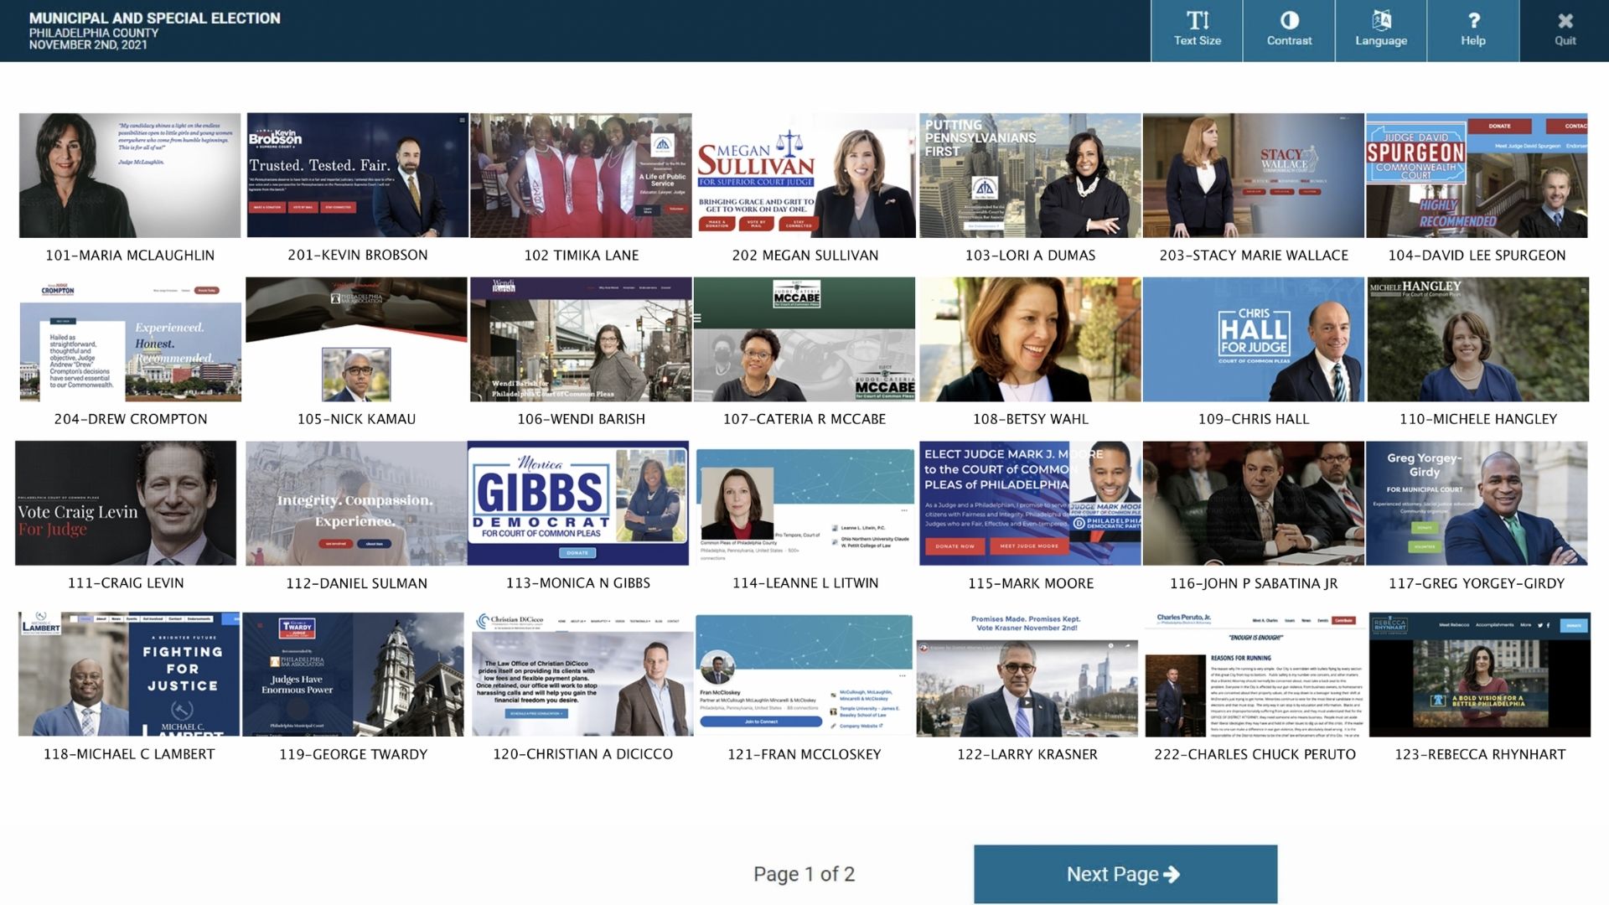Click the 222-Charles Chuck Peruto name label
This screenshot has width=1609, height=905.
pyautogui.click(x=1255, y=754)
